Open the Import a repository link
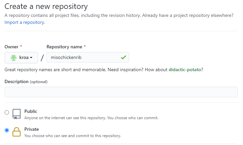243x145 pixels. (25, 22)
